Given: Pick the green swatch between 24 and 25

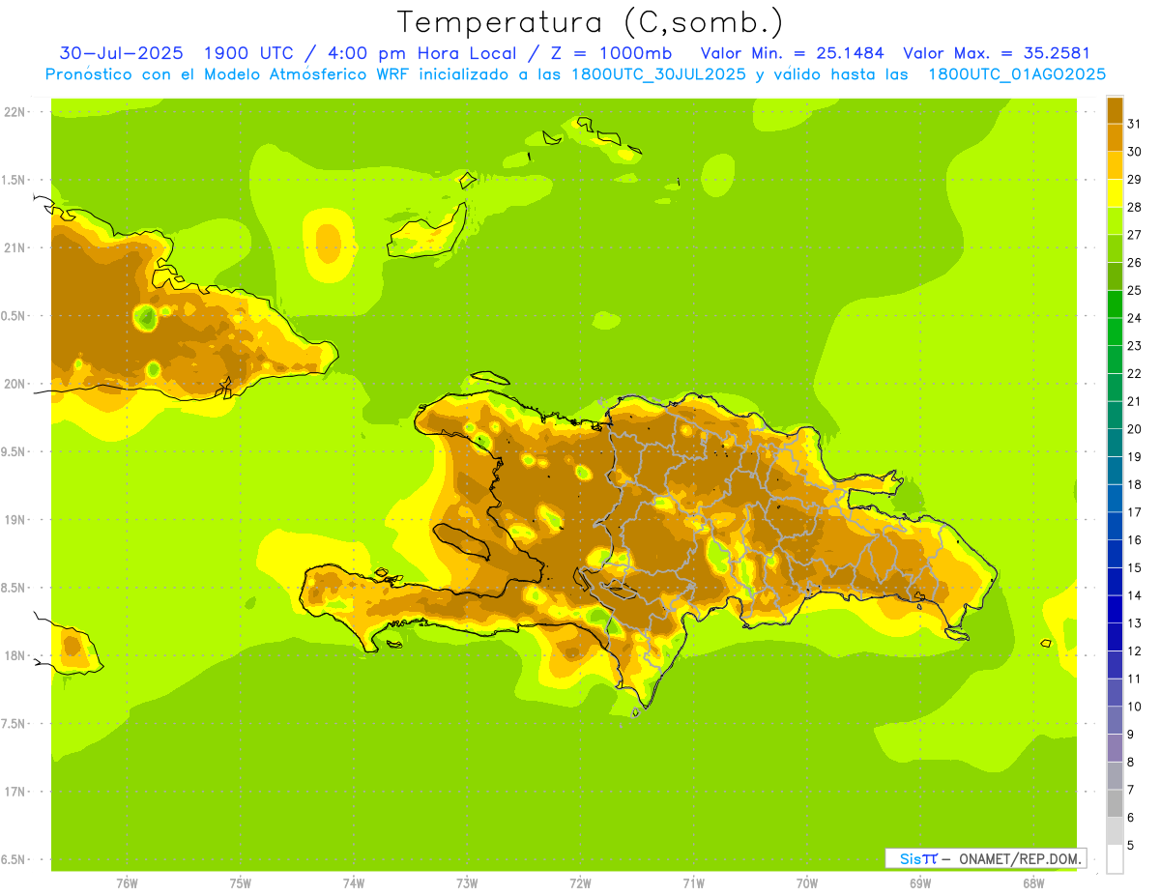Looking at the screenshot, I should tap(1115, 304).
